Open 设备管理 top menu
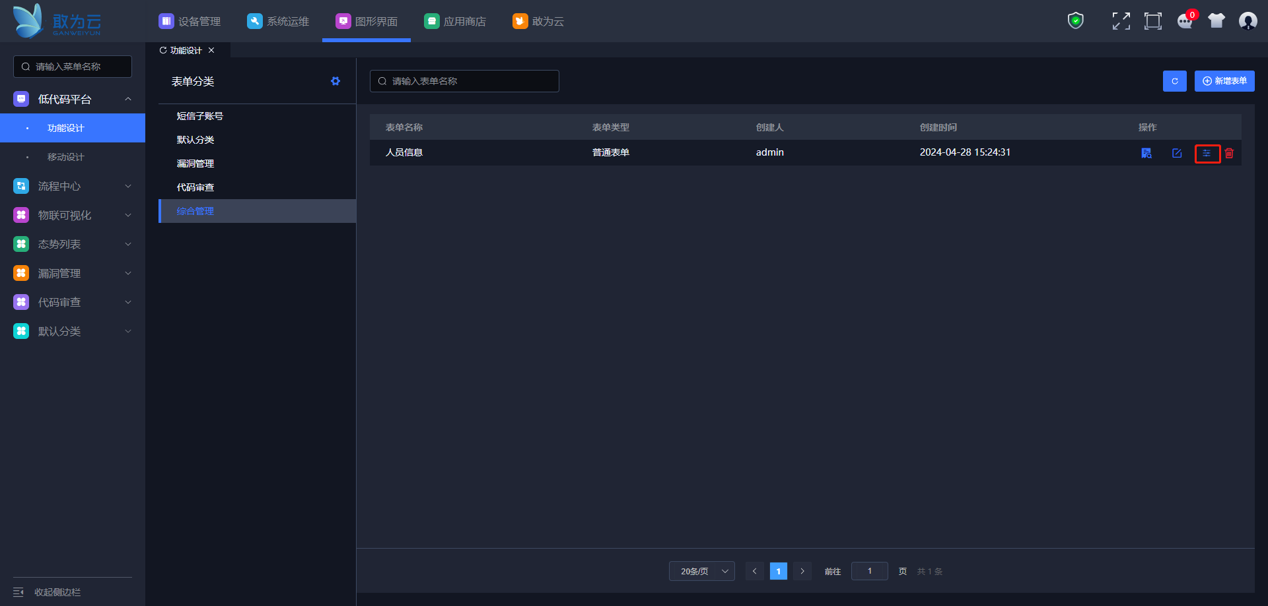Screen dimensions: 1268x606 coord(190,21)
